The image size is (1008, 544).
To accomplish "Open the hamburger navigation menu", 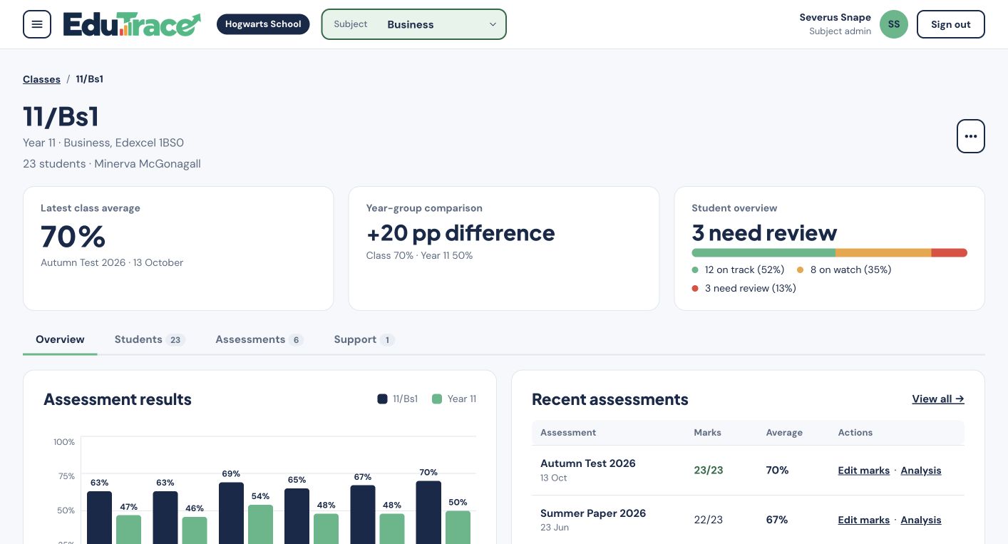I will 37,24.
